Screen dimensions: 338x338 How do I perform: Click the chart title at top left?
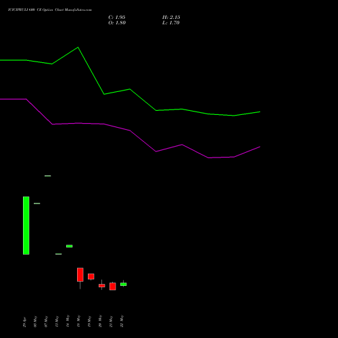click(50, 10)
